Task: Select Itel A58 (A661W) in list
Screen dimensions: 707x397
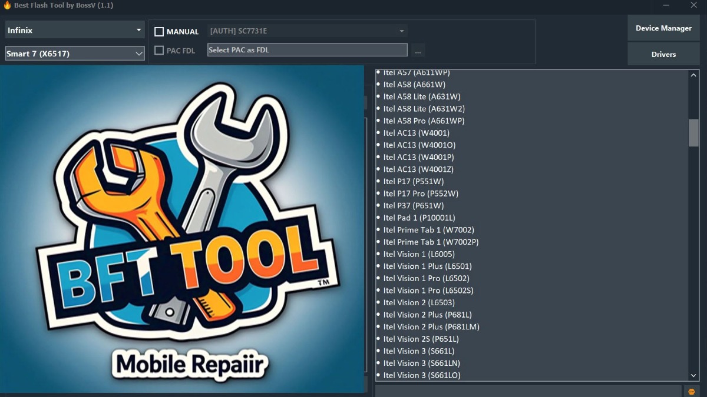Action: (x=414, y=85)
